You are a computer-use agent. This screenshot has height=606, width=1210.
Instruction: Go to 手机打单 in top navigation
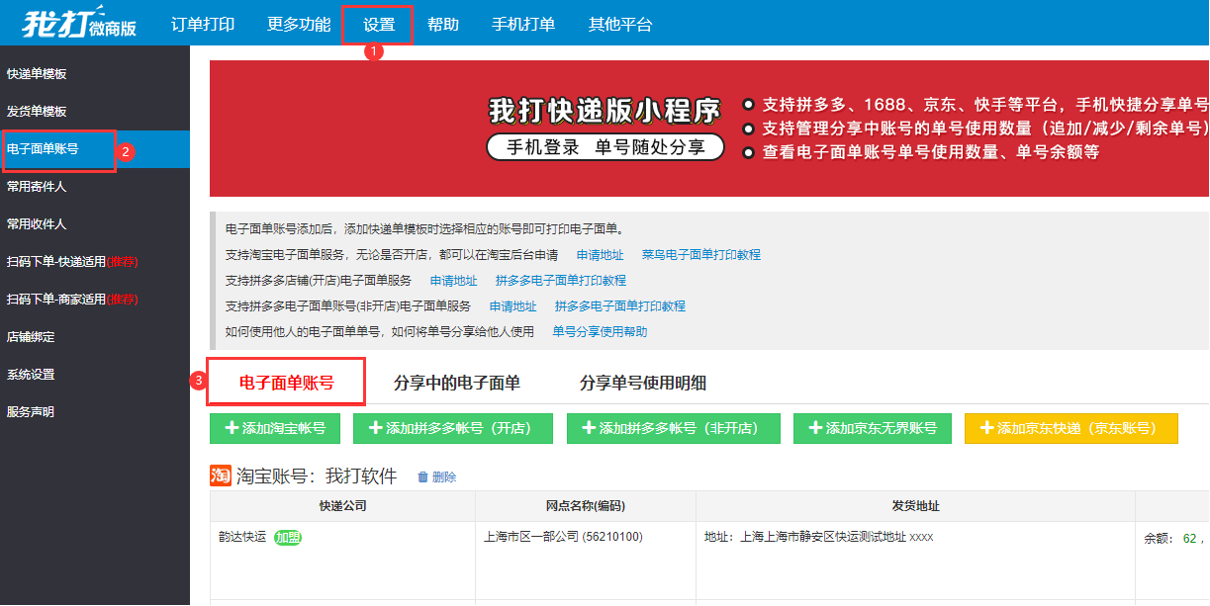pyautogui.click(x=523, y=25)
